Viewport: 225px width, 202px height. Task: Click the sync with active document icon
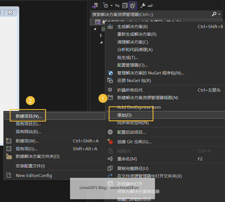117,5
